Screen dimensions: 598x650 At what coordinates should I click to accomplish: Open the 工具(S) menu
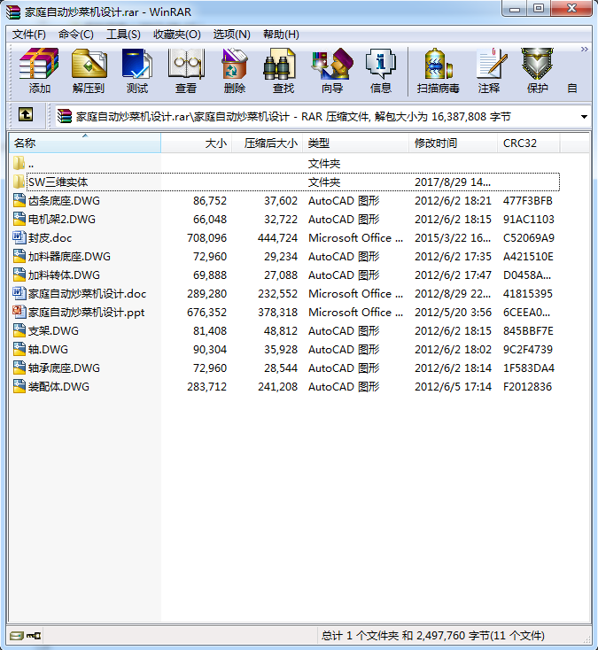click(123, 34)
